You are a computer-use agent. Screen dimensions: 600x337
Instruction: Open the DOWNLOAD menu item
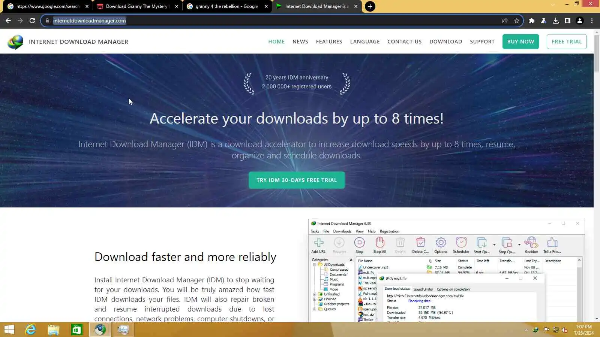[446, 42]
